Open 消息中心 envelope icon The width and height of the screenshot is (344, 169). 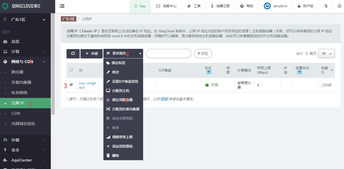(x=158, y=6)
